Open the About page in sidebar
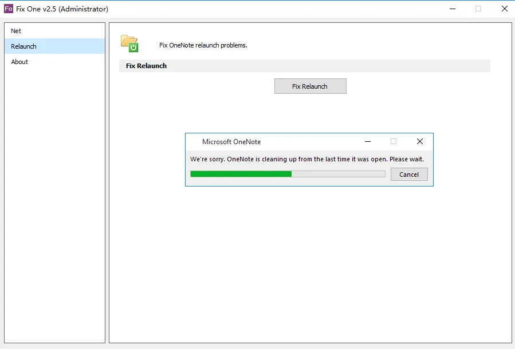 55,62
